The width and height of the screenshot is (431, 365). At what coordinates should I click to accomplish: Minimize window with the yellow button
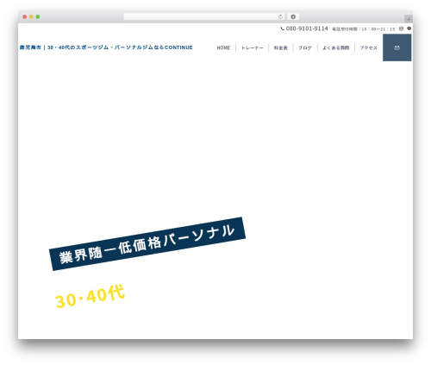tap(31, 17)
